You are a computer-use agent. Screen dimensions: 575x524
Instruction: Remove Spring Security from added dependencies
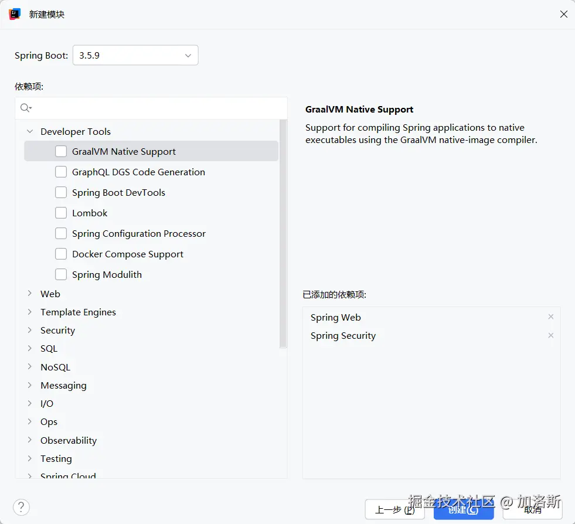click(550, 335)
